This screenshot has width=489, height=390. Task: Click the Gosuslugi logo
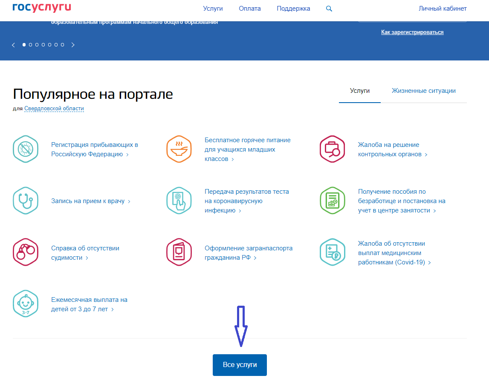[x=42, y=8]
